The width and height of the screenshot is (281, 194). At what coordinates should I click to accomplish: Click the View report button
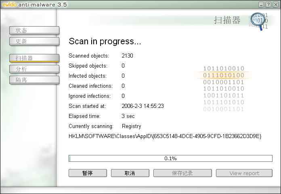tap(244, 173)
